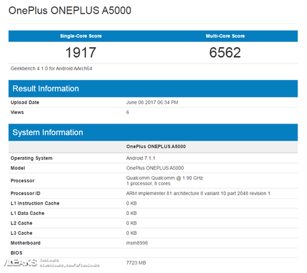Screen dimensions: 307x273
Task: Select the L1 Data Cache label
Action: (27, 213)
